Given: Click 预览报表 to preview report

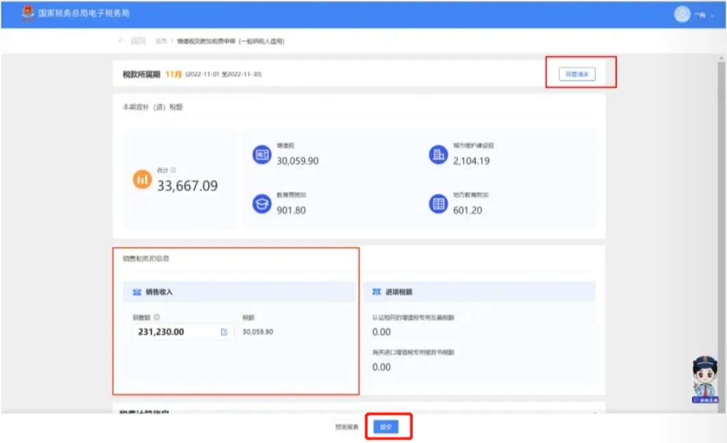Looking at the screenshot, I should (347, 427).
